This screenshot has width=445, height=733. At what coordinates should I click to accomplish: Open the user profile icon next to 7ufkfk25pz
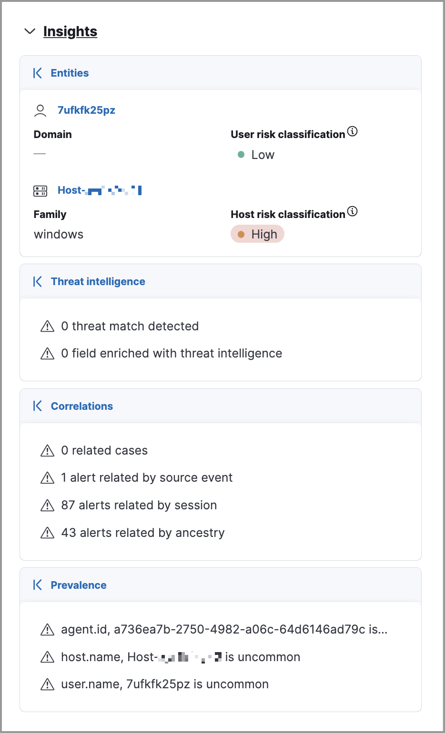tap(40, 109)
